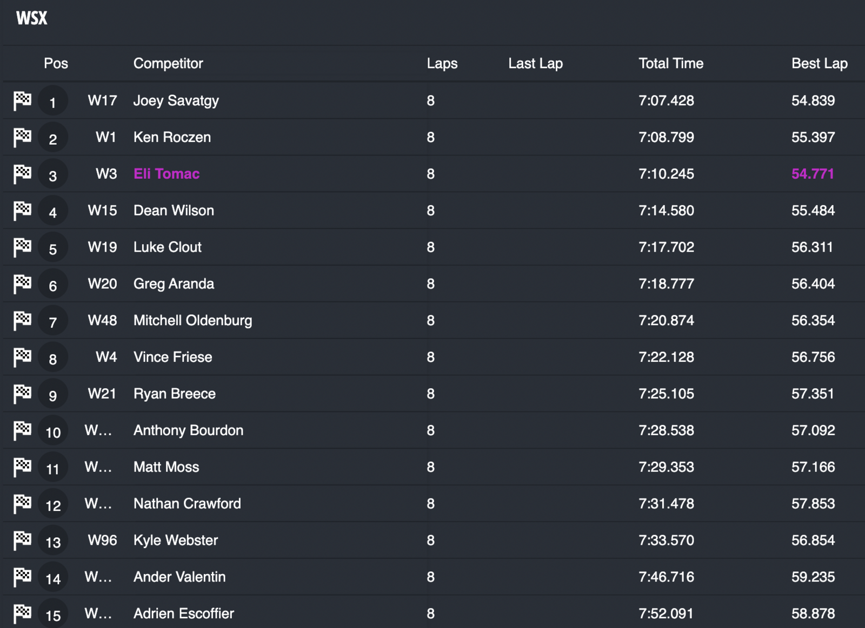
Task: Click the checkered flag in Luke Clout's row
Action: pos(22,247)
